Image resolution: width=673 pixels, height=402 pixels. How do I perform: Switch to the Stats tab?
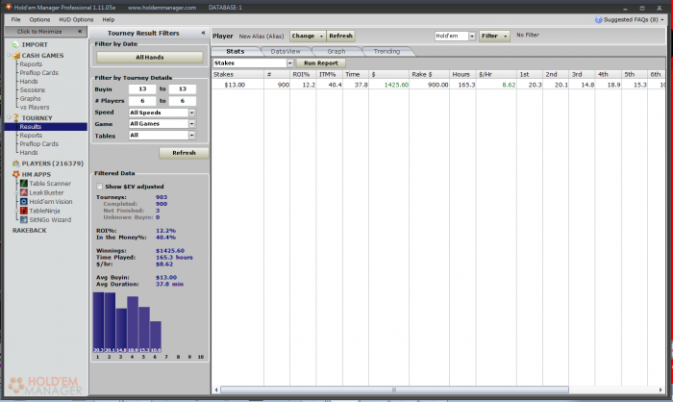coord(236,52)
